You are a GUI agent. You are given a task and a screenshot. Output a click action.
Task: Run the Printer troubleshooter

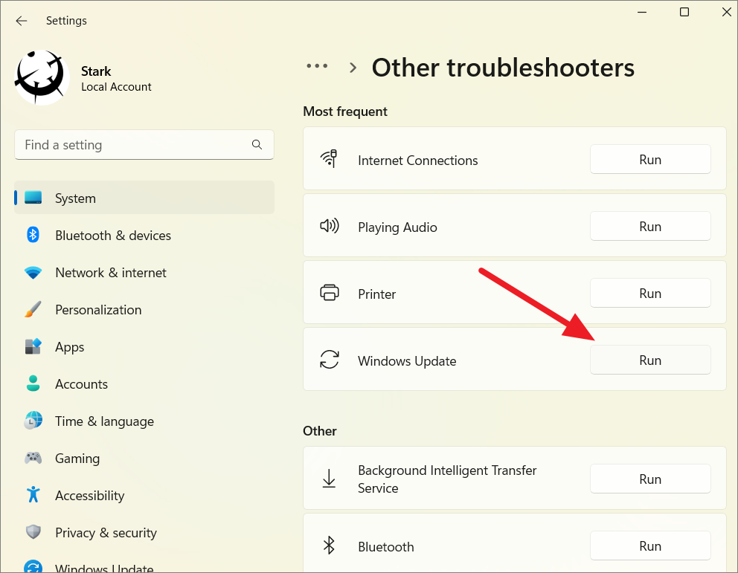pyautogui.click(x=650, y=294)
